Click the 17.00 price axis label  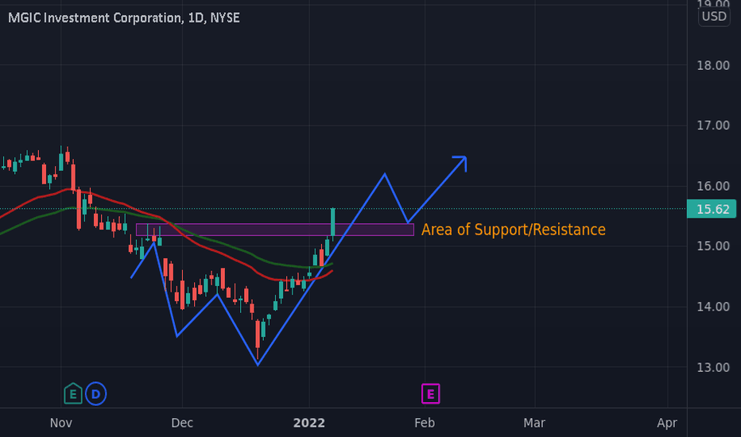(713, 126)
